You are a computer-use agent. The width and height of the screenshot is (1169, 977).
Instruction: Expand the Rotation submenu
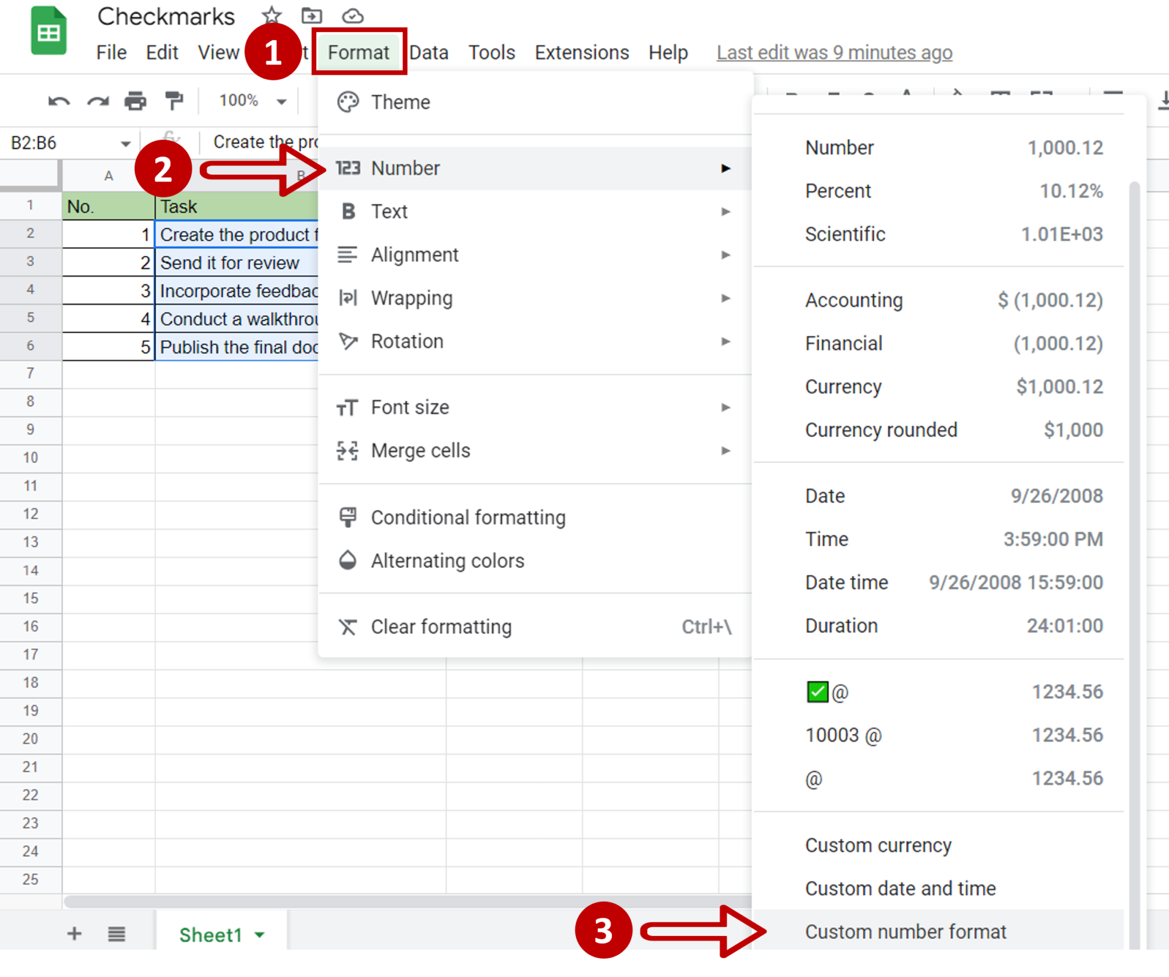pos(535,341)
